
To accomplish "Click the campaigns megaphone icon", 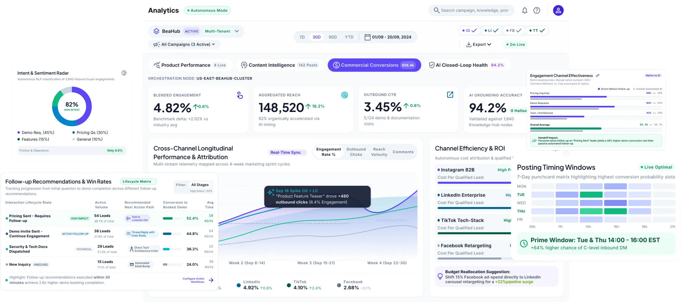I will pyautogui.click(x=157, y=45).
